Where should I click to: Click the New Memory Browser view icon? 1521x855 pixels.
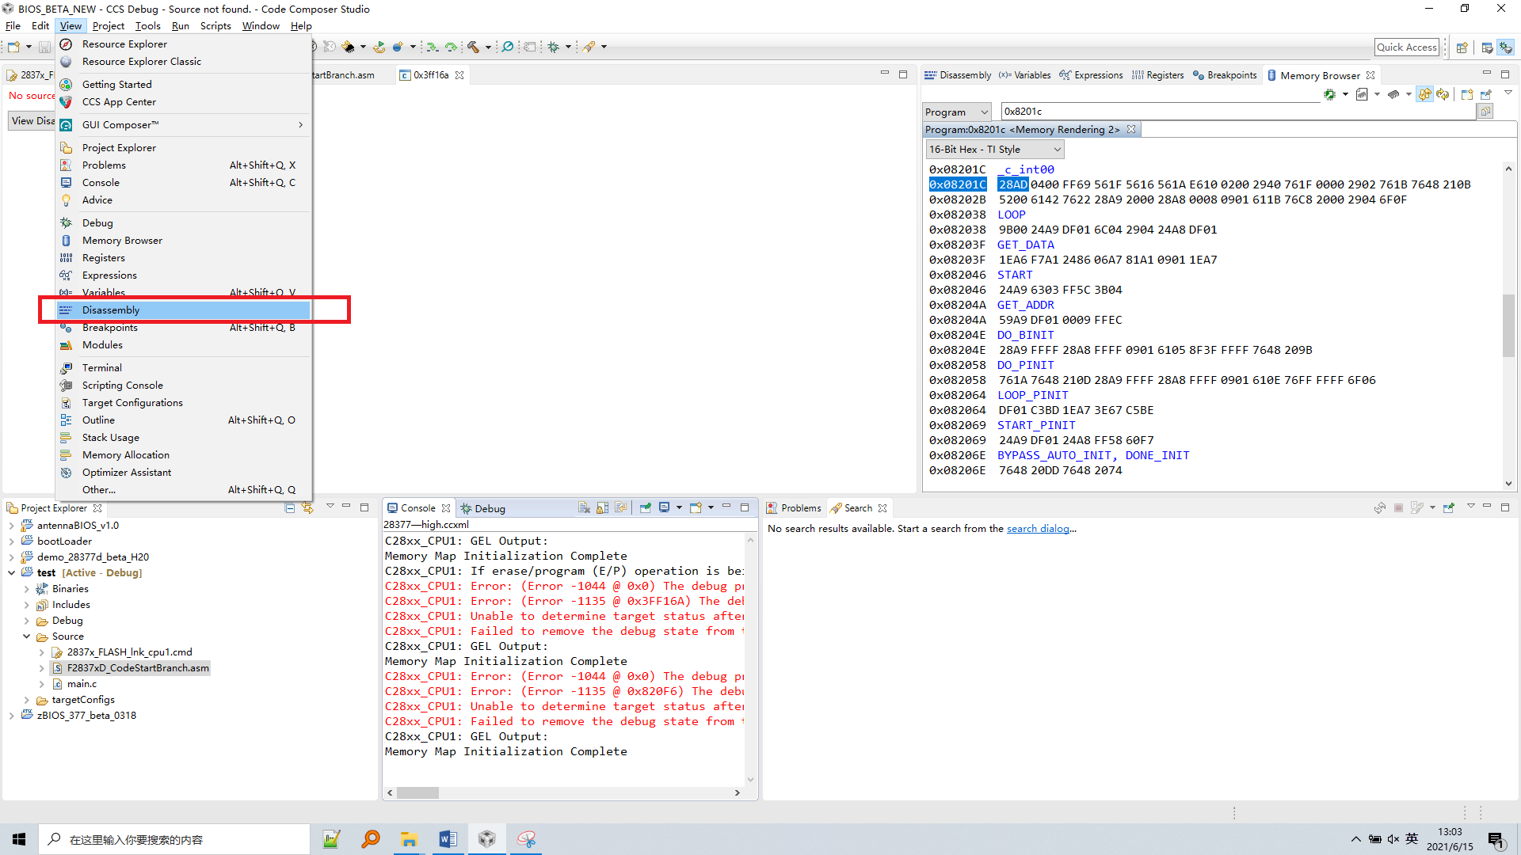click(1466, 94)
